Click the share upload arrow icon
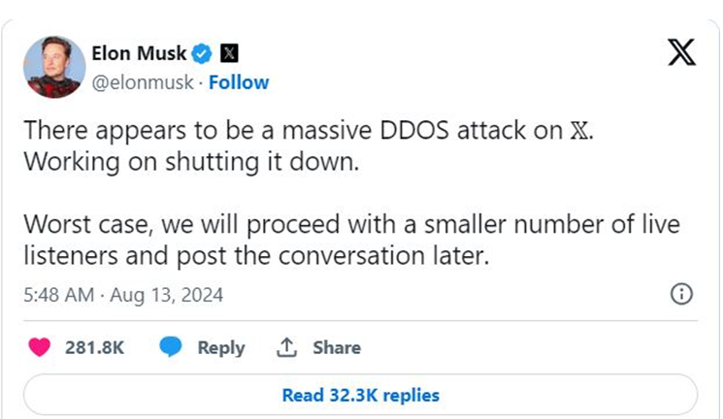 [x=286, y=347]
